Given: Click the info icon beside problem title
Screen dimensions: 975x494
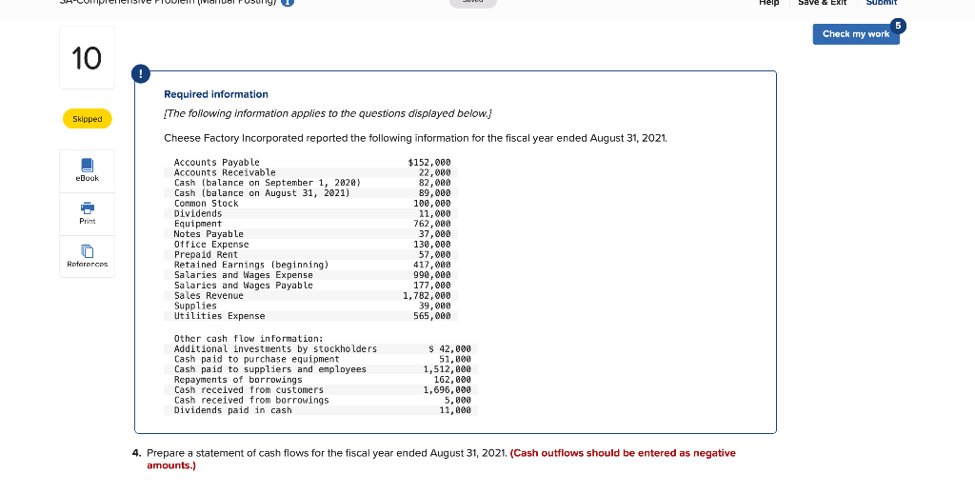Looking at the screenshot, I should click(288, 2).
